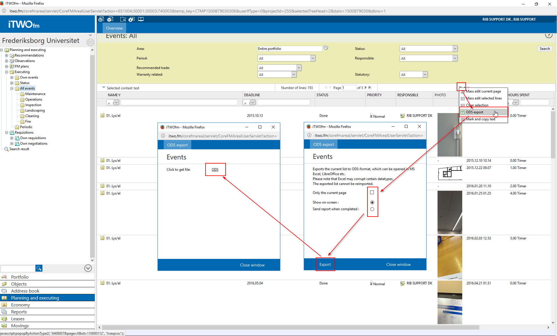The height and width of the screenshot is (336, 557).
Task: Click the envelope icon beside Frederiksborg Universitet
Action: 90,42
